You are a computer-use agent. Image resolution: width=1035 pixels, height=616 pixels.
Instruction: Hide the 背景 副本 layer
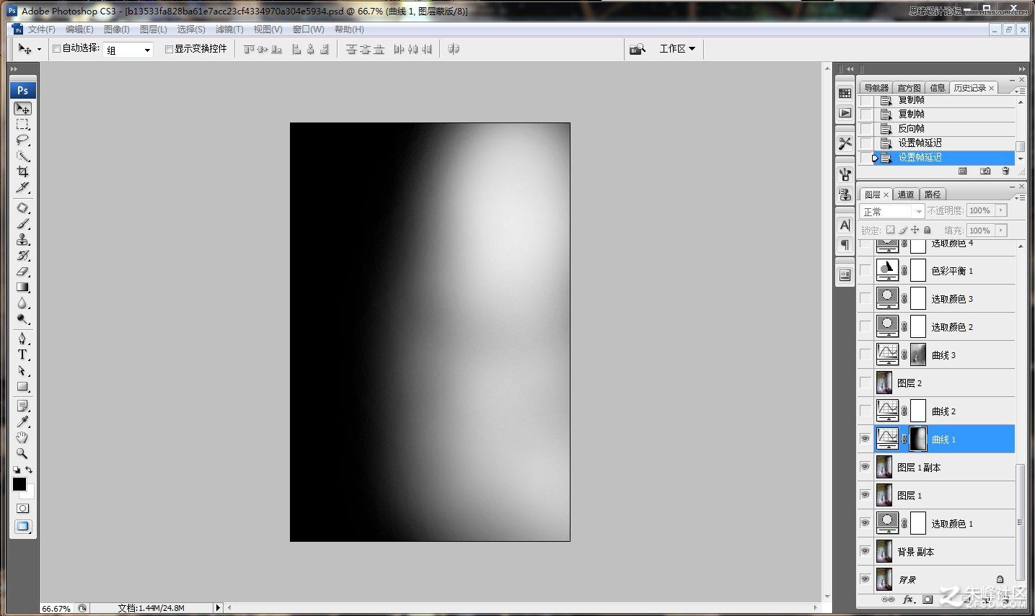pyautogui.click(x=865, y=551)
